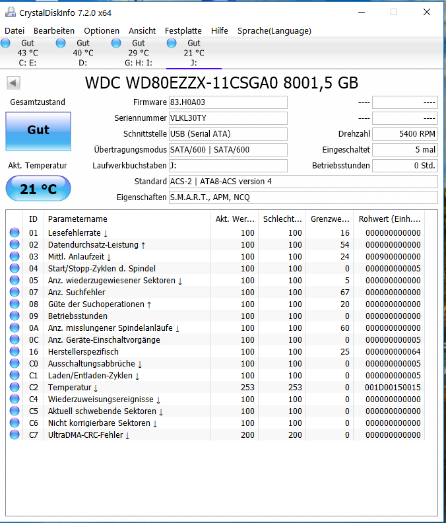446x523 pixels.
Task: Click status orb of Geräte-Einschaltvorgänge row
Action: 15,339
